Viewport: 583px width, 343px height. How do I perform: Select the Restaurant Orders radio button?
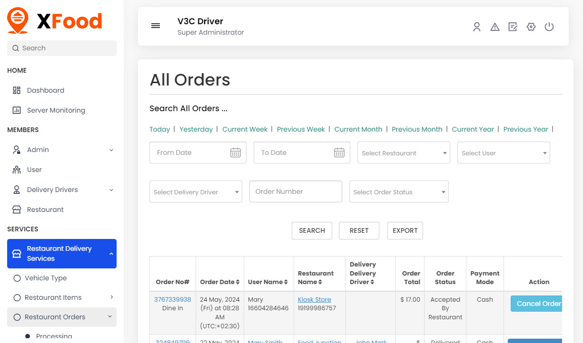pos(17,317)
